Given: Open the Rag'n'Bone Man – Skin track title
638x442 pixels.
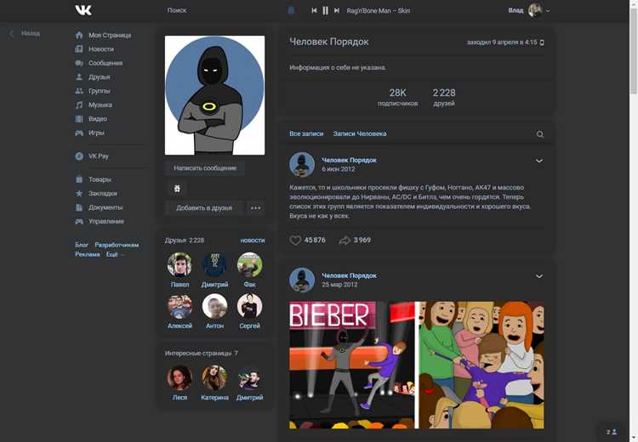Looking at the screenshot, I should pos(378,10).
